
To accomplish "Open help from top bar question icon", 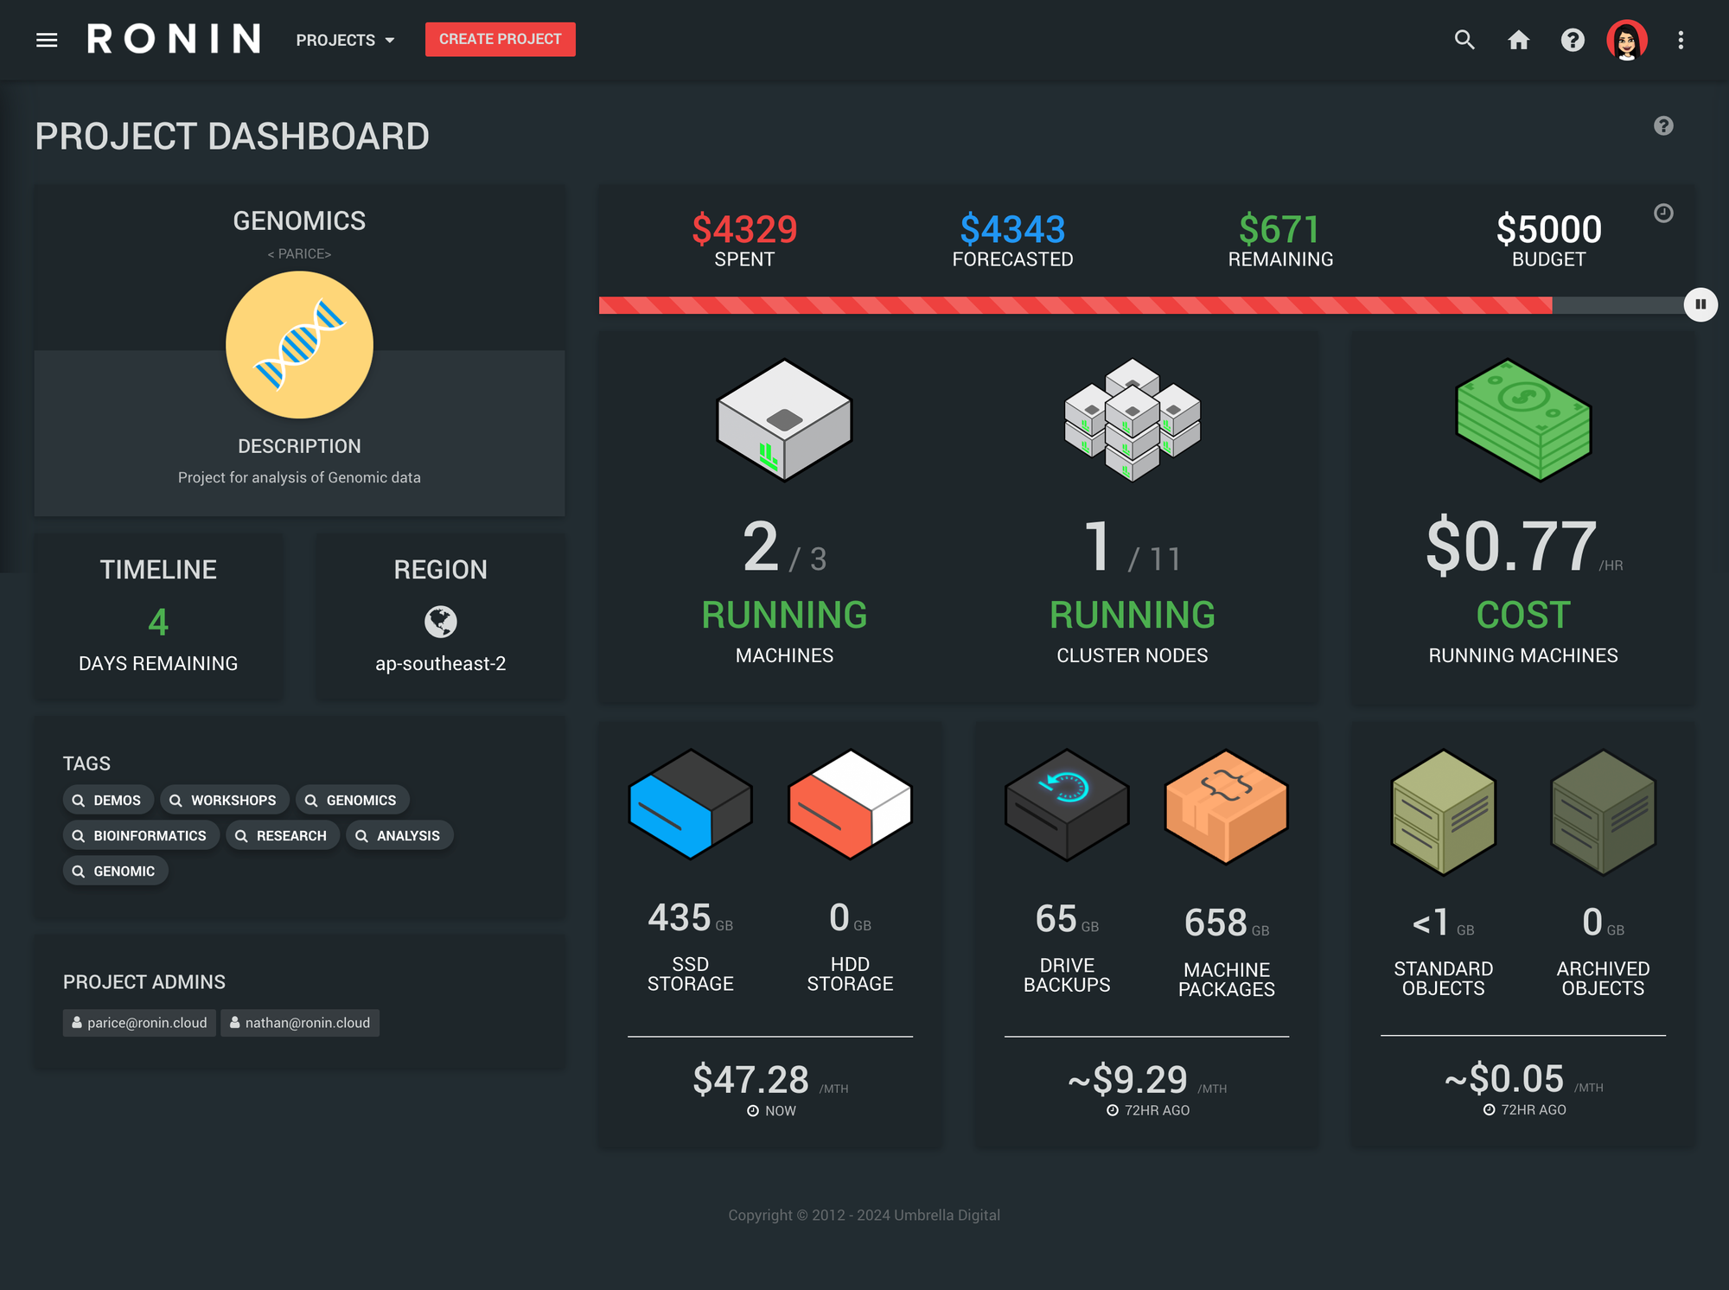I will (x=1573, y=40).
